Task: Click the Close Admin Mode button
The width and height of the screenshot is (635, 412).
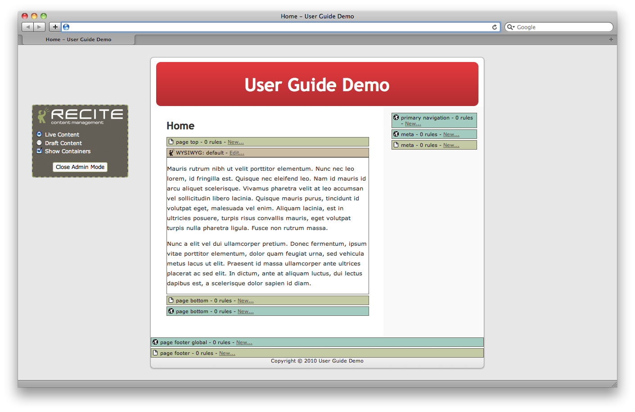Action: tap(80, 167)
